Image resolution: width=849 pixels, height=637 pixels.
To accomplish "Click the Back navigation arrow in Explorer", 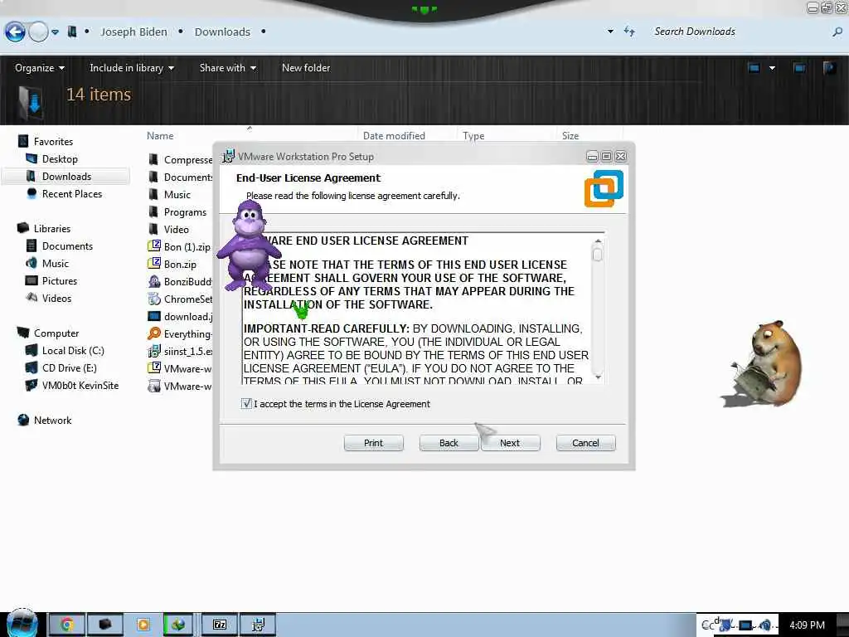I will pyautogui.click(x=15, y=32).
